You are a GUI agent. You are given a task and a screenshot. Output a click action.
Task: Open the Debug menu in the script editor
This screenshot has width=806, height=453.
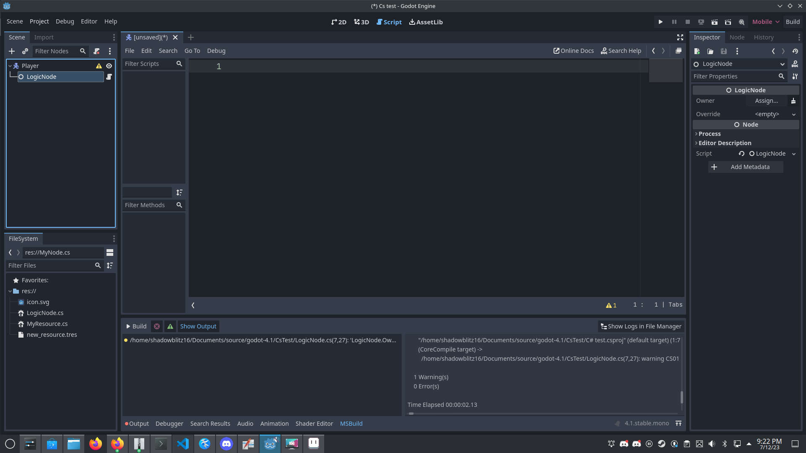click(x=216, y=51)
